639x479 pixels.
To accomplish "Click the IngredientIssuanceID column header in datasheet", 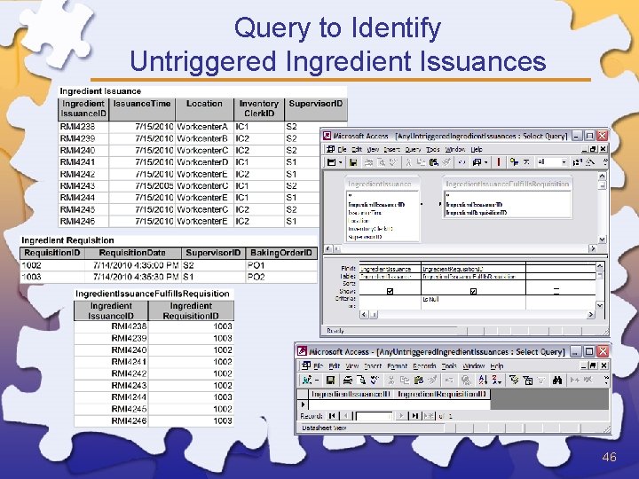I will click(x=351, y=394).
